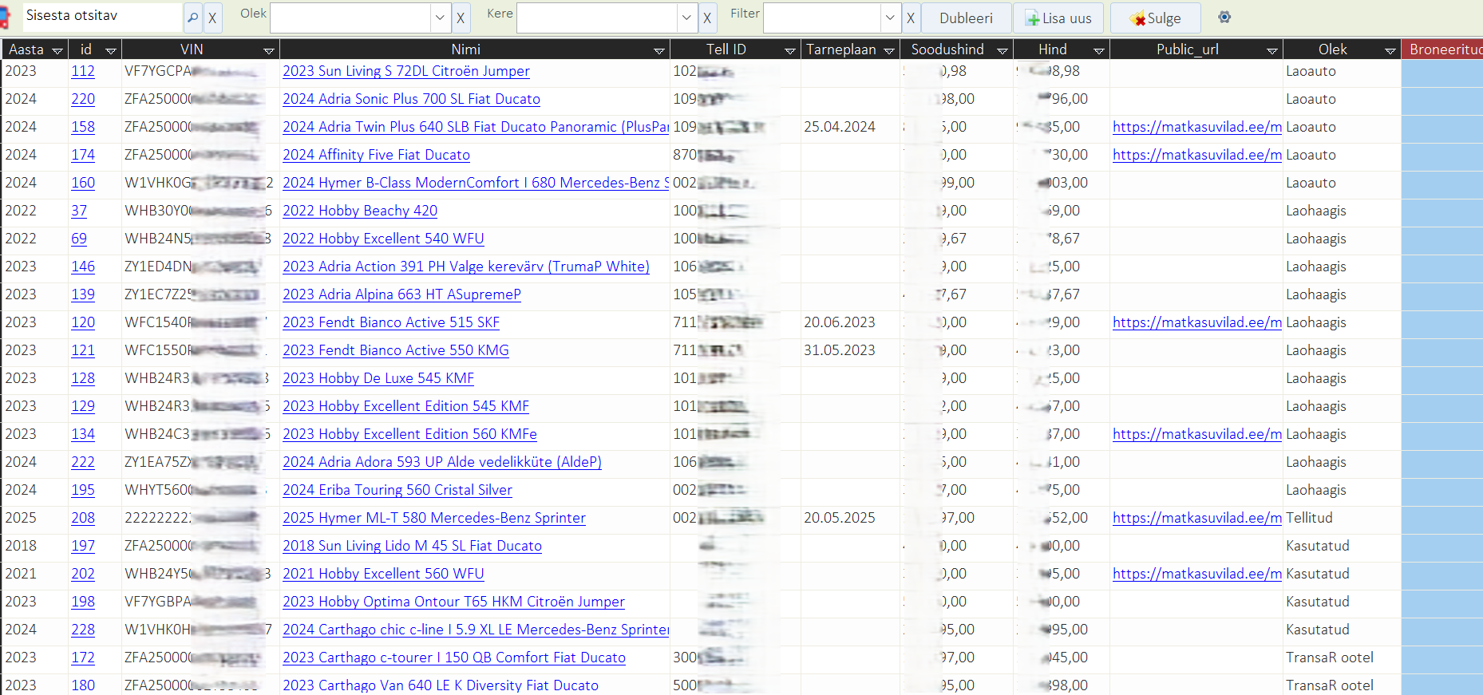Open record id 69

[x=79, y=239]
